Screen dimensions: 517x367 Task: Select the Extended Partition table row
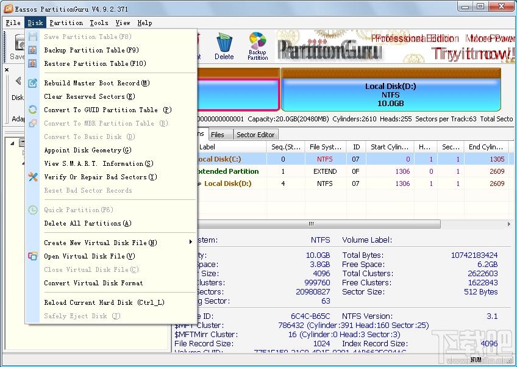tap(356, 171)
